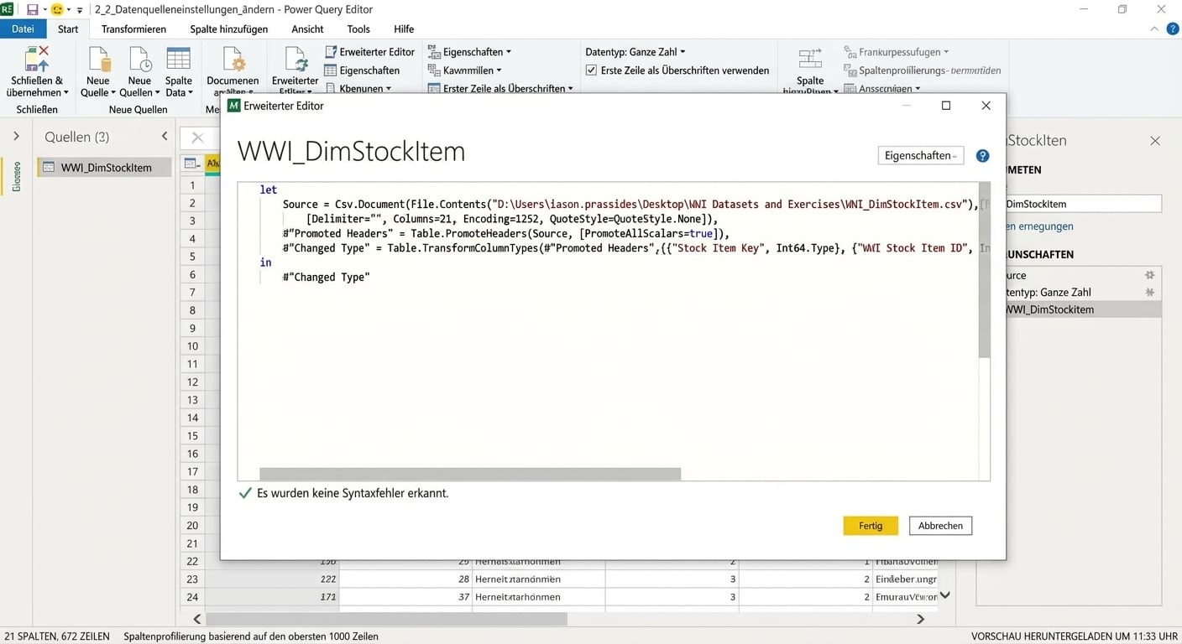Click the data grid horizontal scrollbar
This screenshot has height=644, width=1182.
point(388,619)
